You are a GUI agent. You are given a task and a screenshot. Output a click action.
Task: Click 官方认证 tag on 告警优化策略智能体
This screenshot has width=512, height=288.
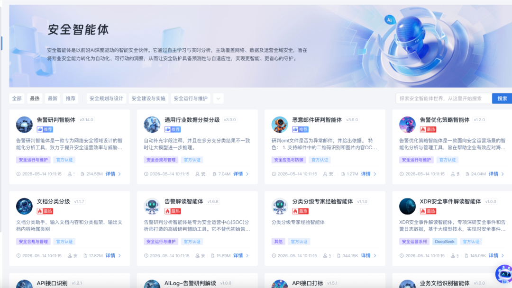click(x=448, y=160)
